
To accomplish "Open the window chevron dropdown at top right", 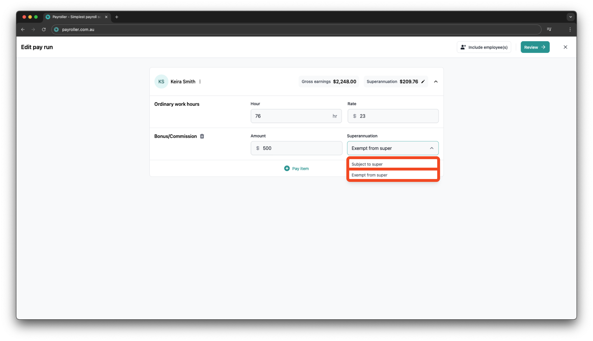I will tap(570, 17).
